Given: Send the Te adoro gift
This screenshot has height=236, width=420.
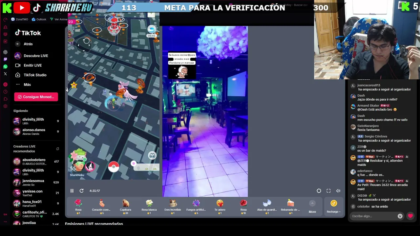Looking at the screenshot, I should (220, 207).
